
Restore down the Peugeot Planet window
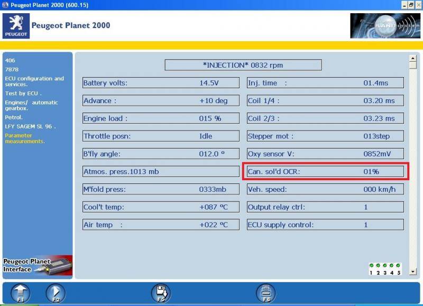tap(410, 5)
